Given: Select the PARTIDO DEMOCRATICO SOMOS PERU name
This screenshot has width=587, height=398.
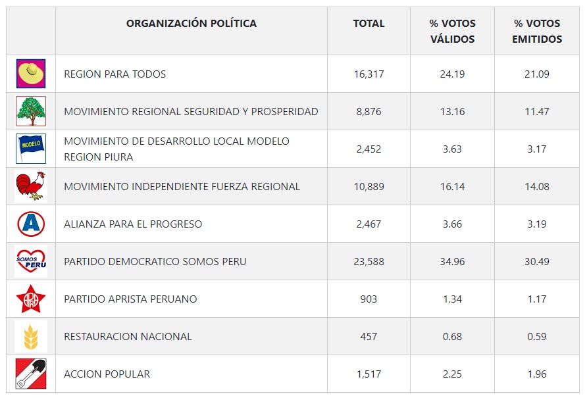Looking at the screenshot, I should coord(155,262).
